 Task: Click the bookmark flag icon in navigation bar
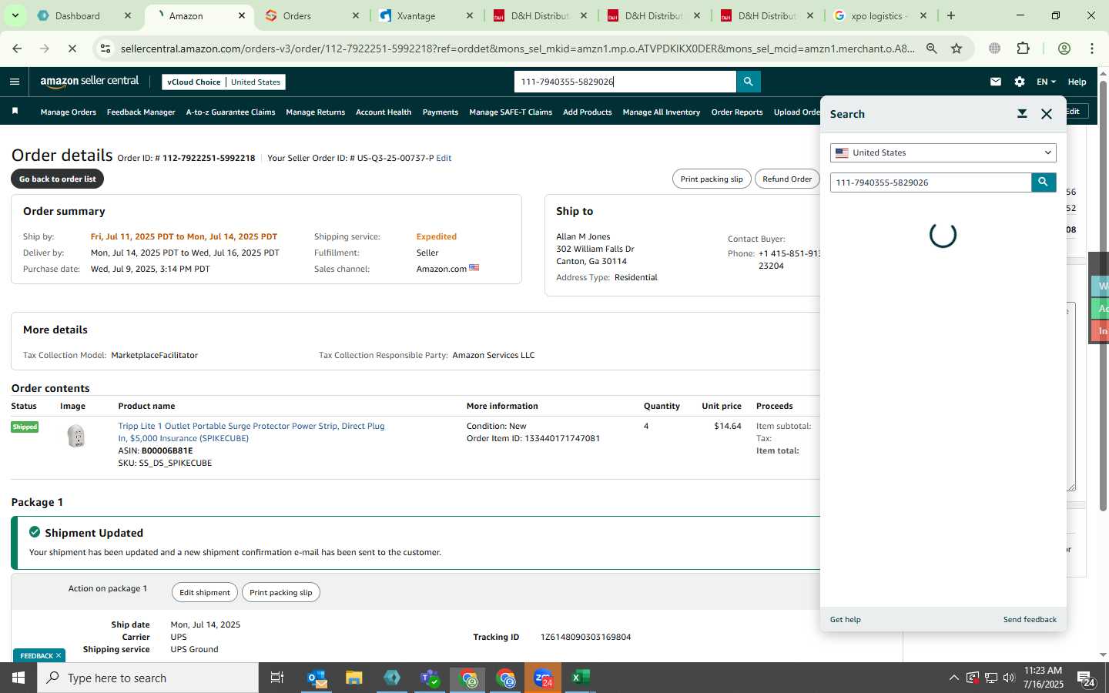coord(15,112)
